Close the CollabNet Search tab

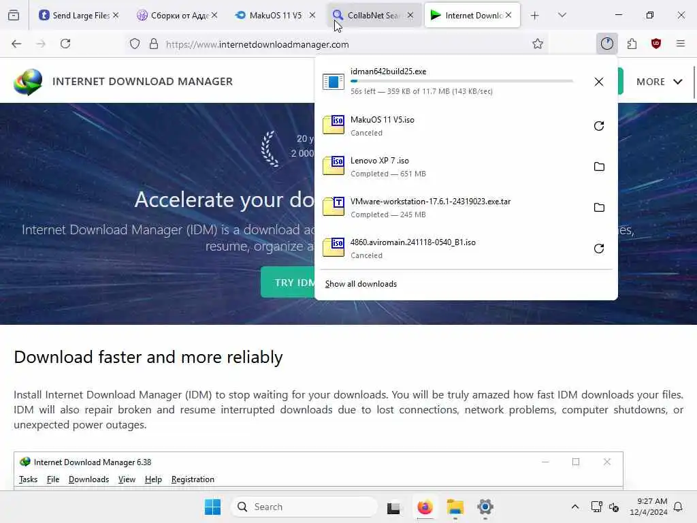(x=410, y=15)
